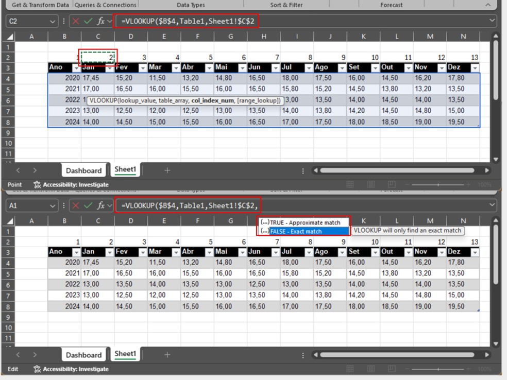Expand the name box dropdown showing C2
Image resolution: width=507 pixels, height=380 pixels.
52,21
